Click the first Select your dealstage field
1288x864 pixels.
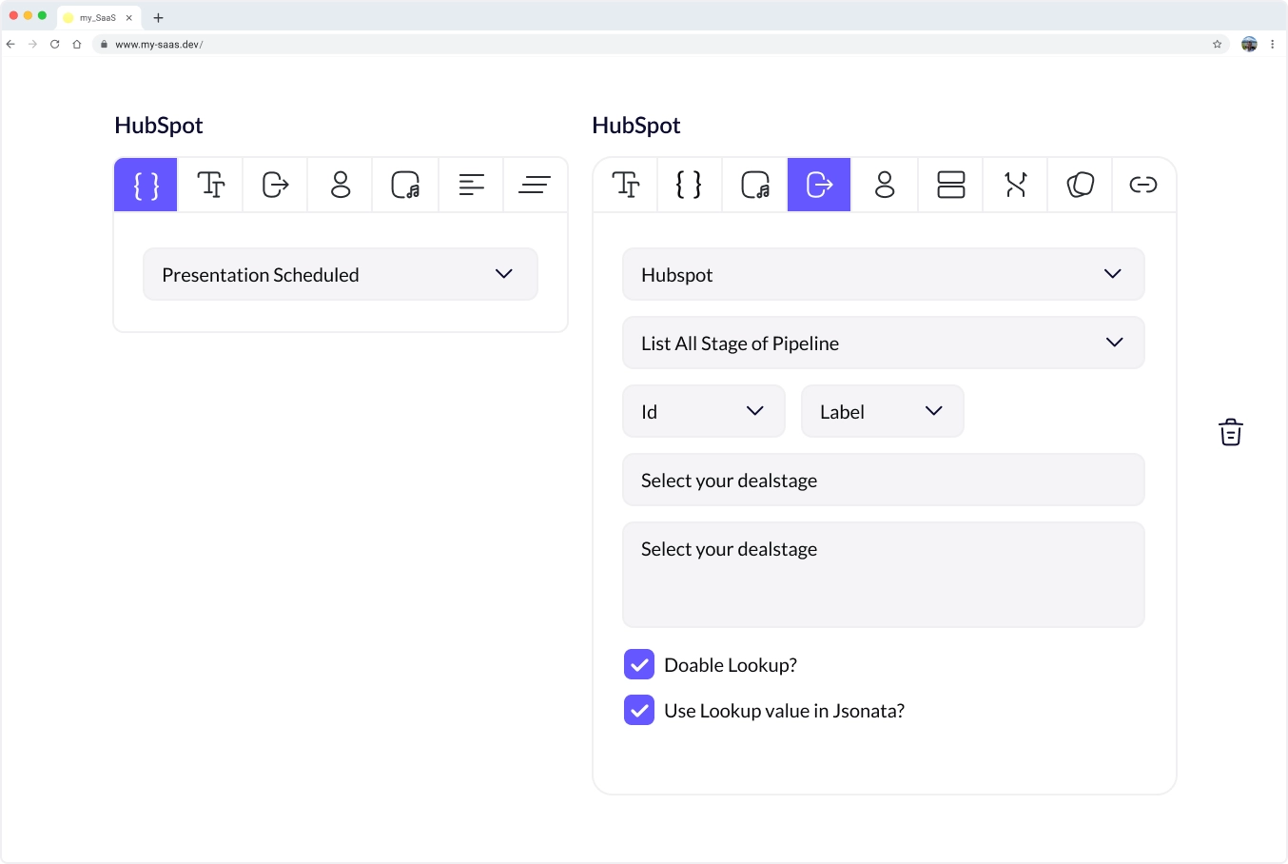click(x=883, y=480)
